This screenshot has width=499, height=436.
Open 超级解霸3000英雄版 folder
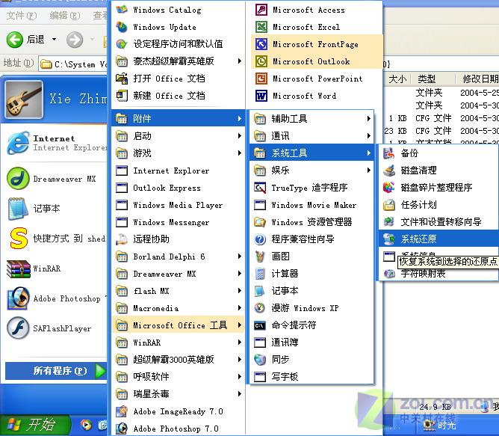pos(179,360)
